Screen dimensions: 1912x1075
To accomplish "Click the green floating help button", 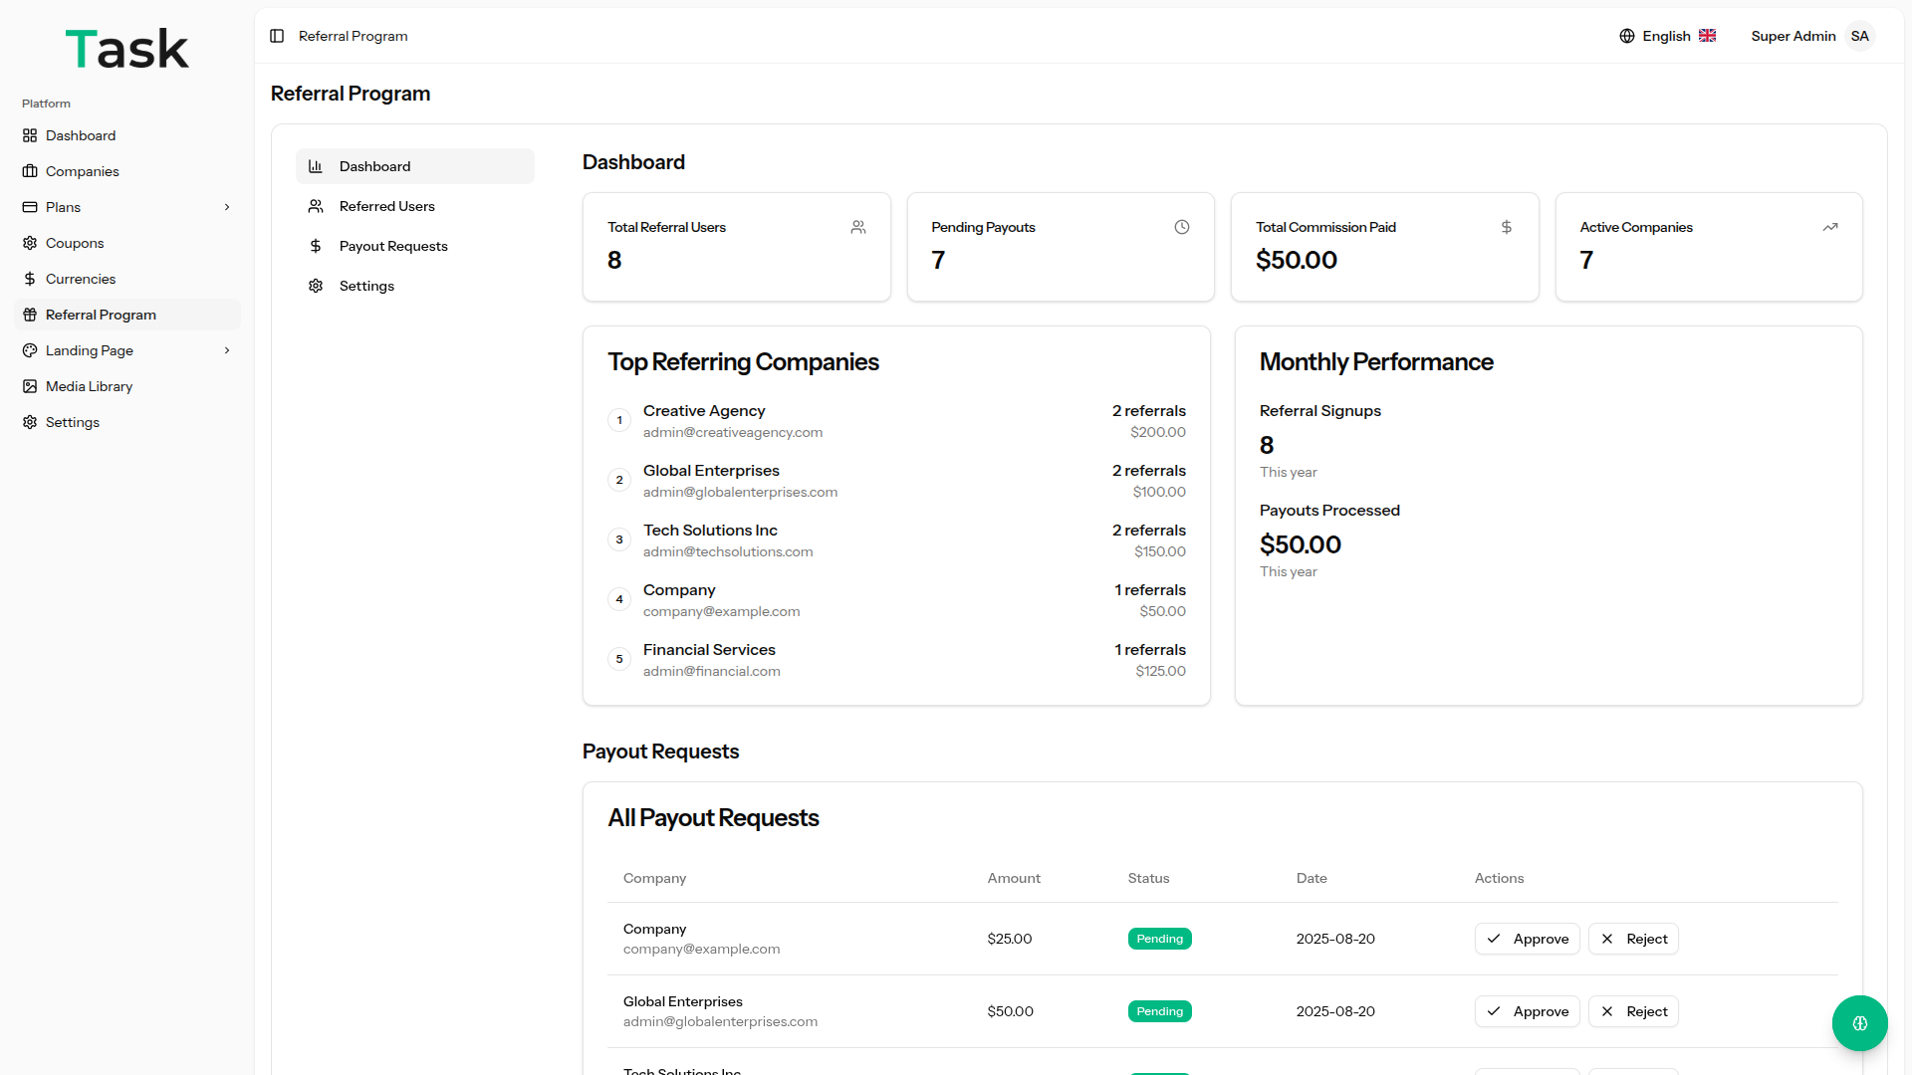I will [x=1859, y=1023].
